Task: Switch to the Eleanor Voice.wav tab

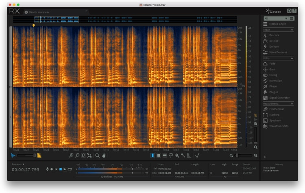Action: [41, 12]
